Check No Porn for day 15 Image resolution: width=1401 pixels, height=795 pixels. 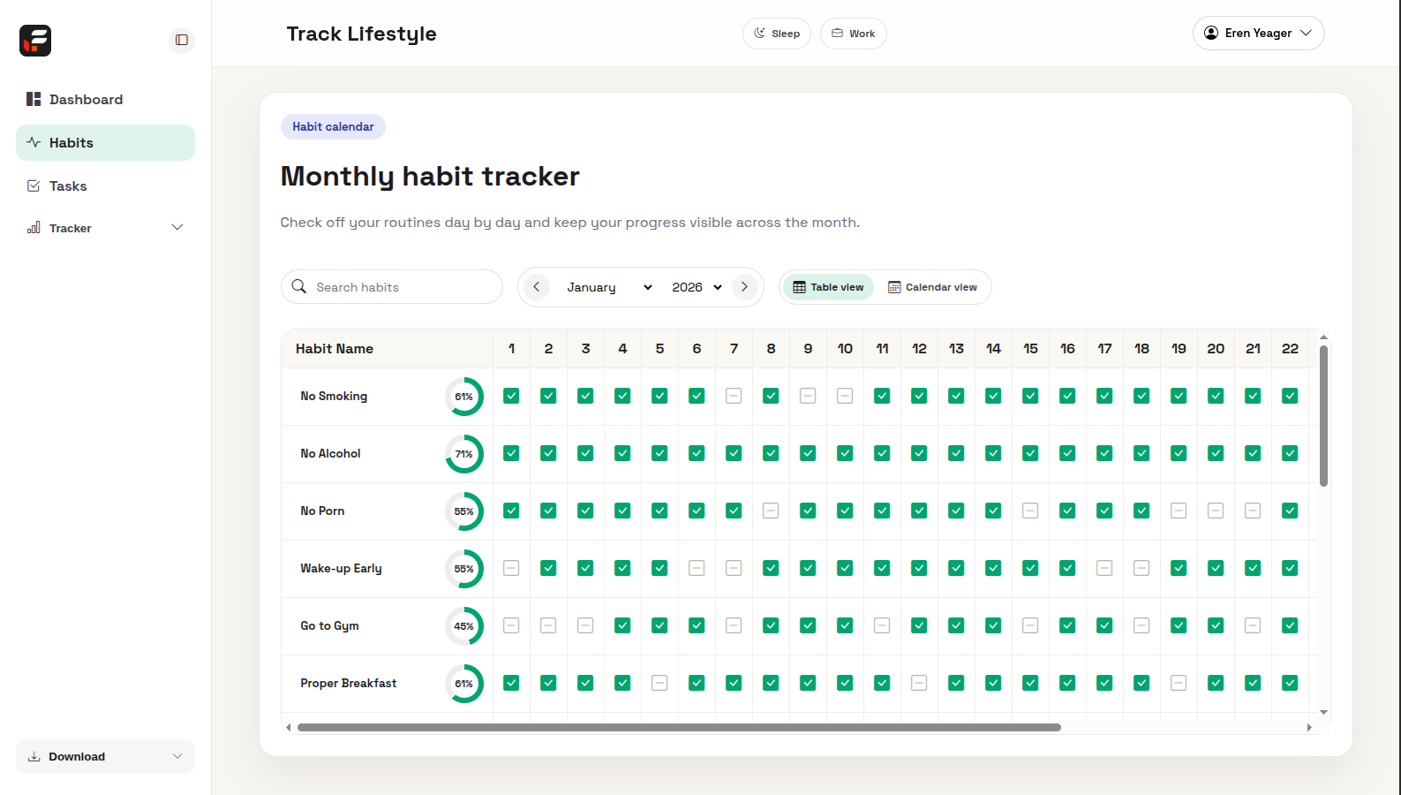[x=1030, y=511]
